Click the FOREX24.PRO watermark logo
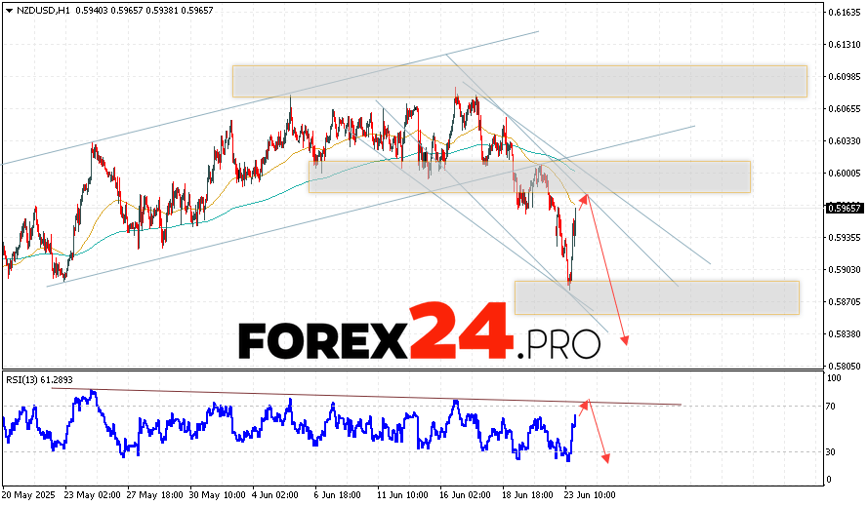Screen dimensions: 868x506 point(419,336)
